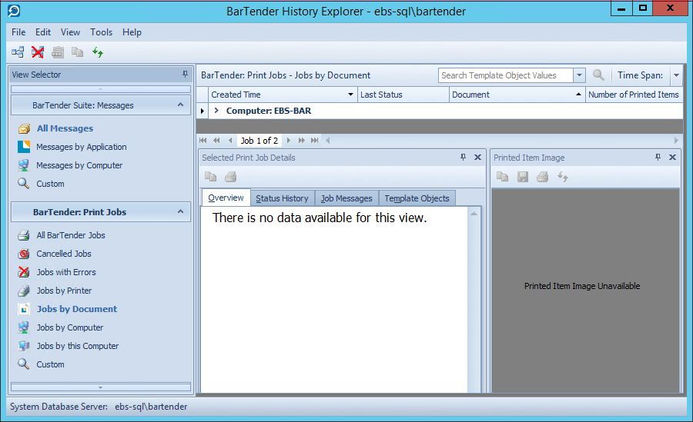Open Custom view under Print Jobs
The height and width of the screenshot is (422, 693).
pyautogui.click(x=50, y=364)
